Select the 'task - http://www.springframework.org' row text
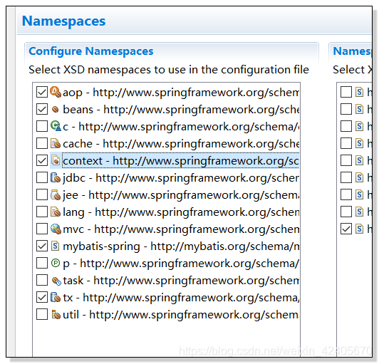The width and height of the screenshot is (379, 364). 181,281
